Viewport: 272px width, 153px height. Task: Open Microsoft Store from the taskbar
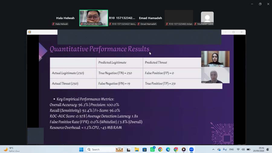pyautogui.click(x=144, y=150)
